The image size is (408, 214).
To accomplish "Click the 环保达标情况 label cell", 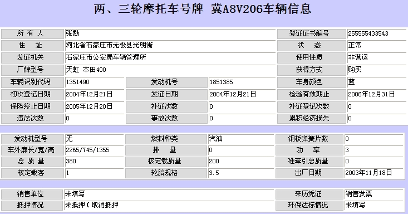I will [x=309, y=205].
